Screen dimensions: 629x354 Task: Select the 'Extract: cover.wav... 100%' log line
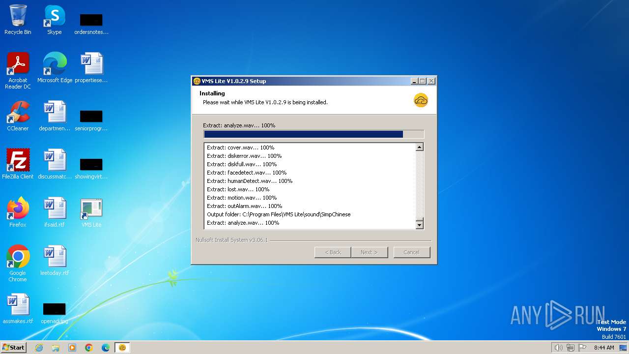[240, 147]
